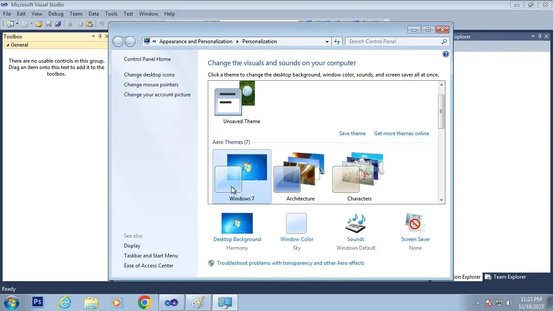Open Windows Explorer folder from taskbar
Image resolution: width=553 pixels, height=311 pixels.
91,302
